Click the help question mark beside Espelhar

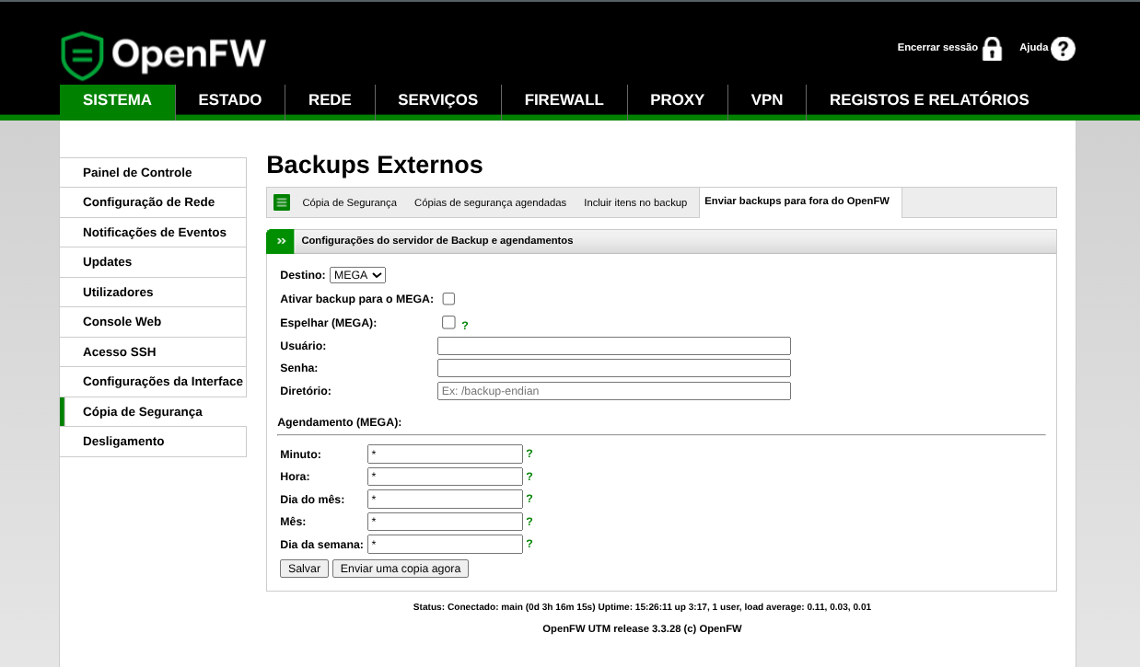pos(465,326)
